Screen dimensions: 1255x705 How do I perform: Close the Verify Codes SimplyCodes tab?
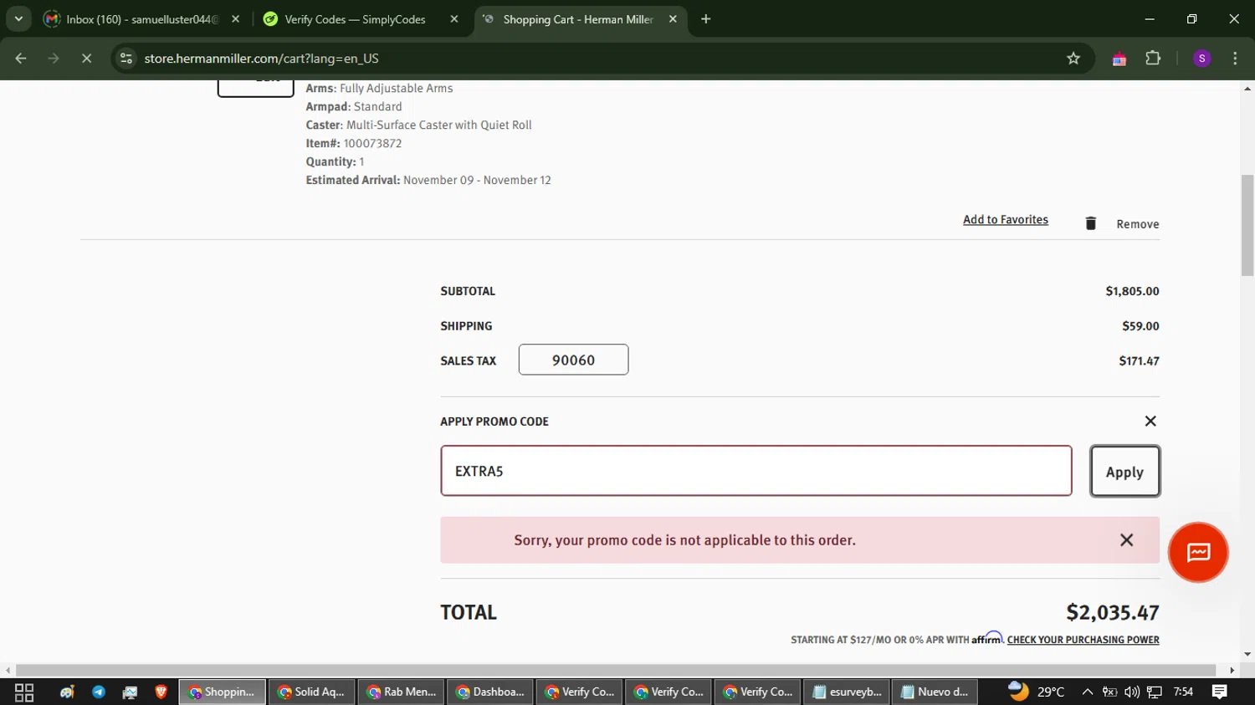[x=454, y=19]
